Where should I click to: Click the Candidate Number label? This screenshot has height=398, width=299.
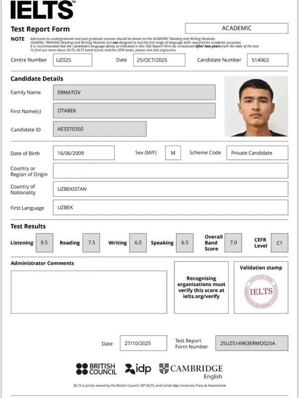(219, 60)
